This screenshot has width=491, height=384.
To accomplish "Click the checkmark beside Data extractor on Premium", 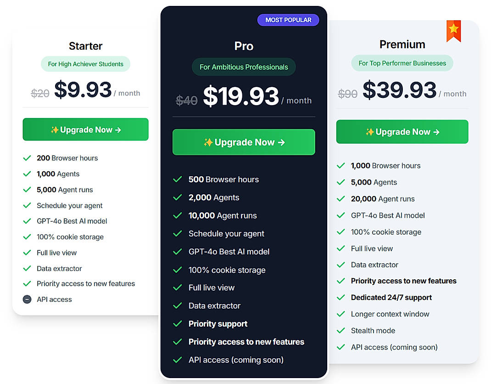I will pyautogui.click(x=341, y=265).
